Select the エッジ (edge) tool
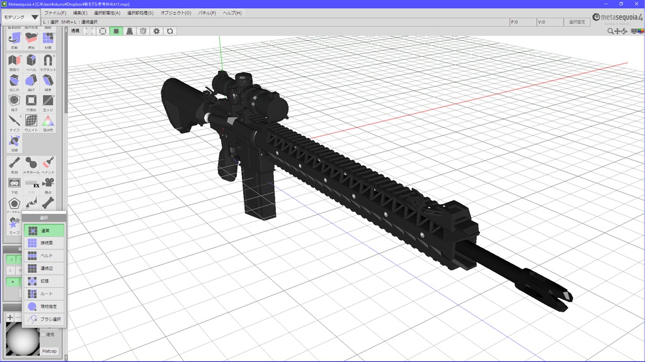 tap(48, 102)
